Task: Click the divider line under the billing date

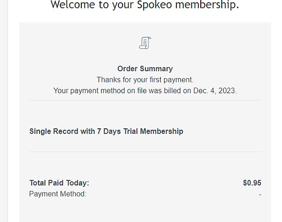Action: click(145, 100)
